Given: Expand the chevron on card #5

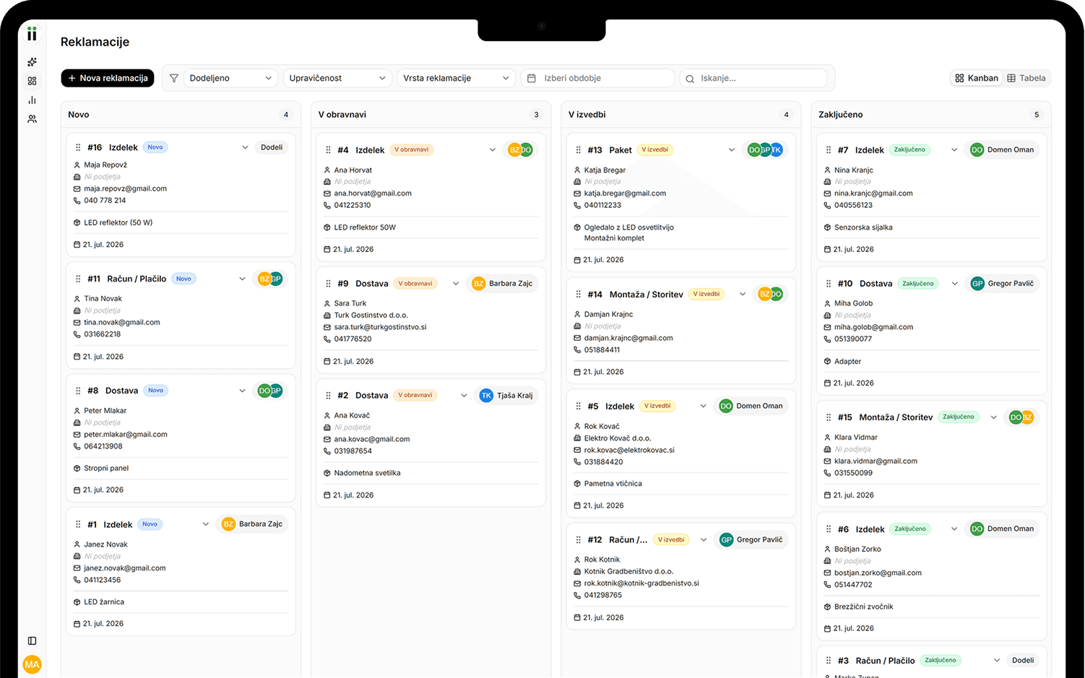Looking at the screenshot, I should [703, 406].
